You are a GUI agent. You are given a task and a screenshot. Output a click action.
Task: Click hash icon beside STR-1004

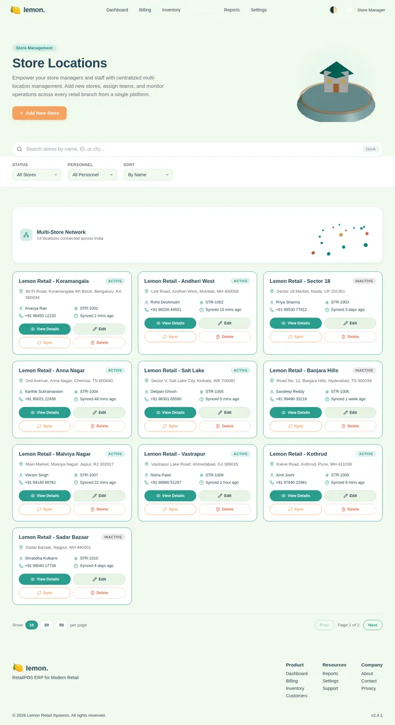pyautogui.click(x=76, y=391)
